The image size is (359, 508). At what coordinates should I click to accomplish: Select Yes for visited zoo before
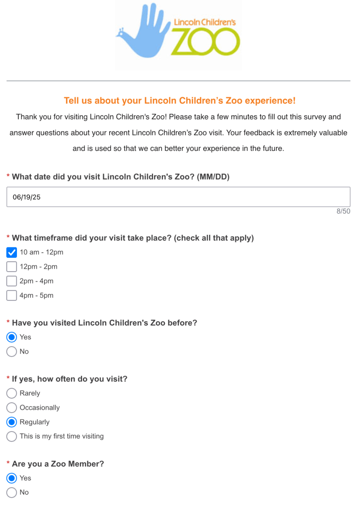[12, 337]
